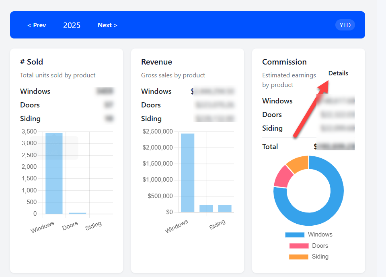This screenshot has width=386, height=277.
Task: Click the Windows x-axis label in Revenue chart
Action: point(176,226)
